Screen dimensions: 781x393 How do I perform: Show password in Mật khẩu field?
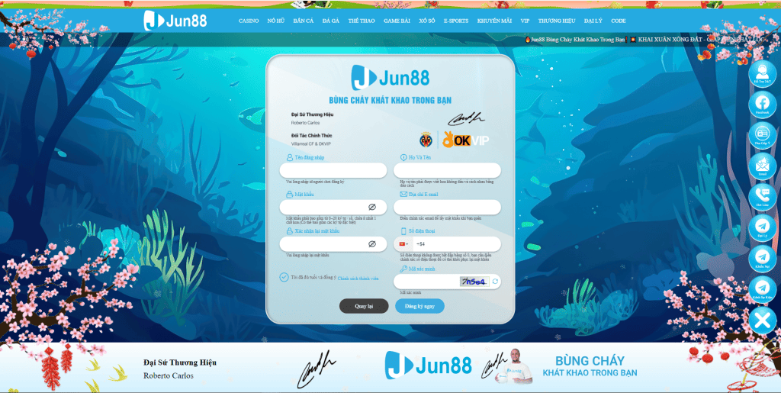coord(372,207)
